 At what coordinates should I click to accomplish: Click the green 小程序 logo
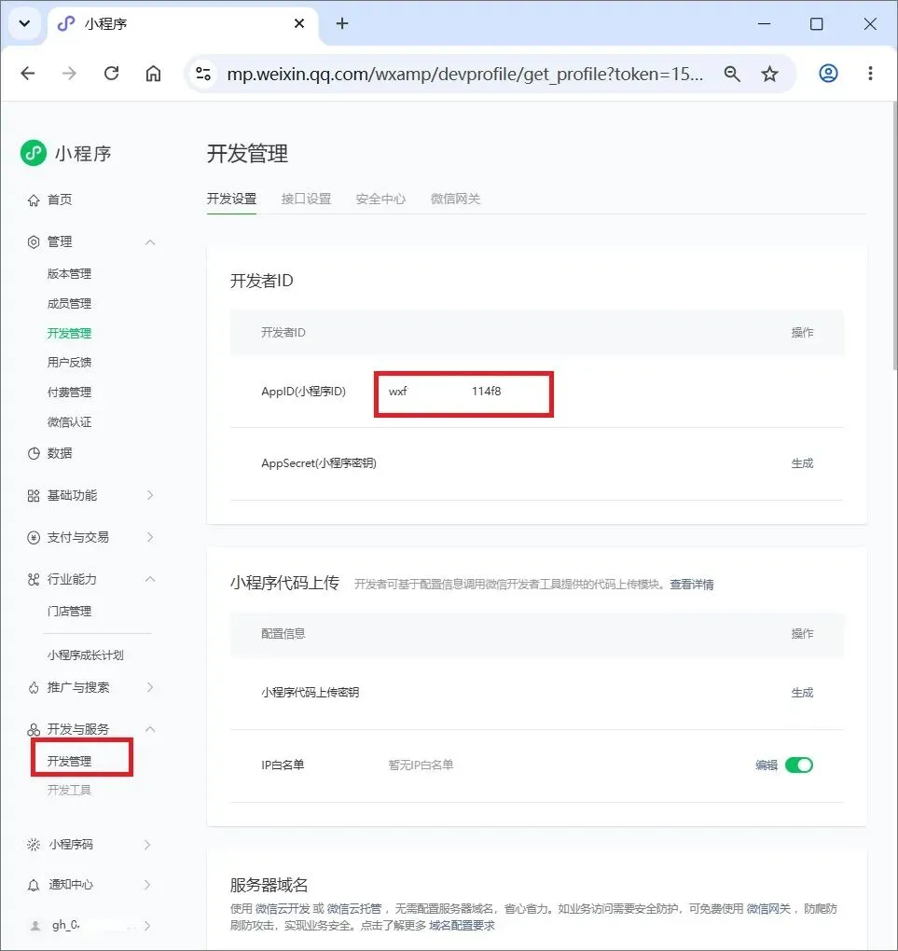[x=34, y=153]
